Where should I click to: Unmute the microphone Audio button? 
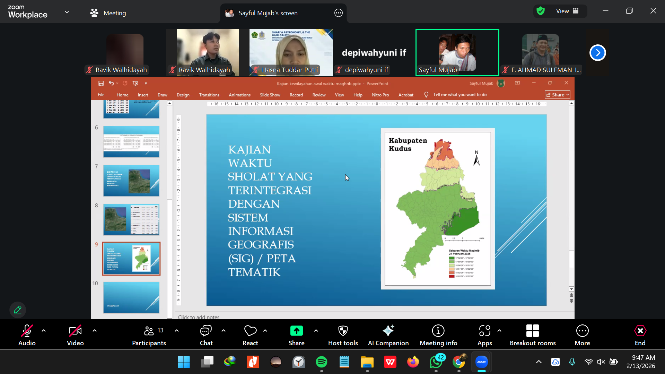[x=27, y=335]
